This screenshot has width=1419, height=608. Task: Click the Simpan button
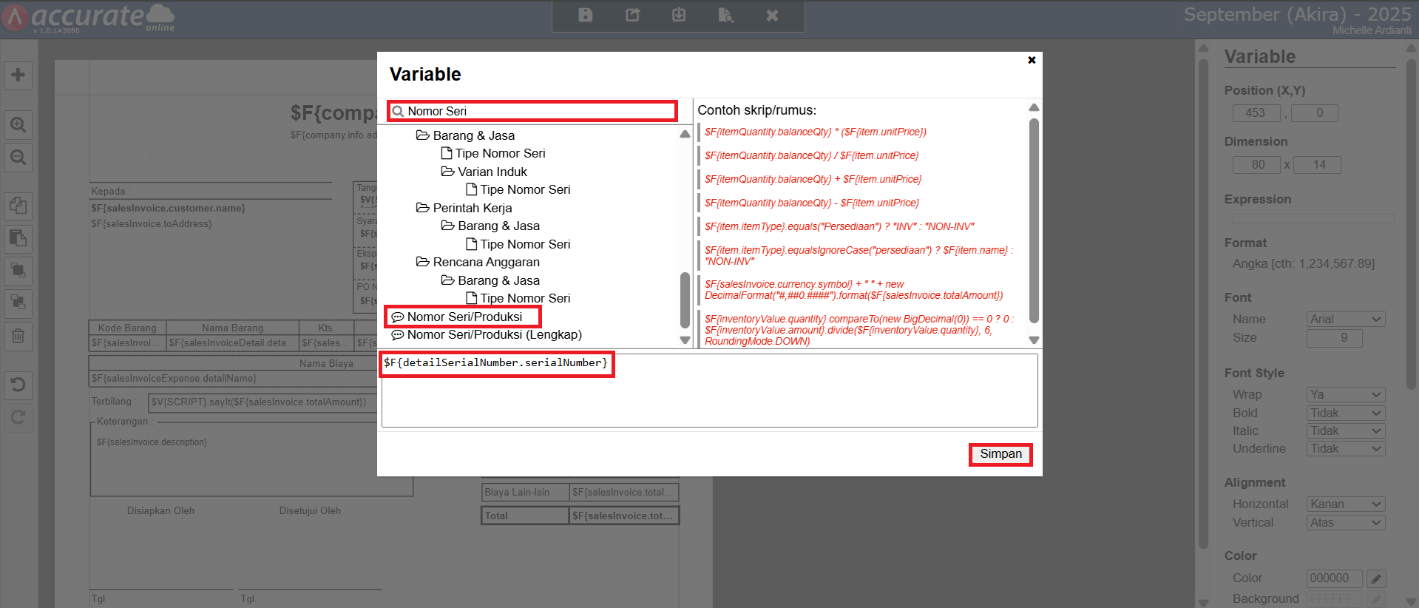(1000, 454)
